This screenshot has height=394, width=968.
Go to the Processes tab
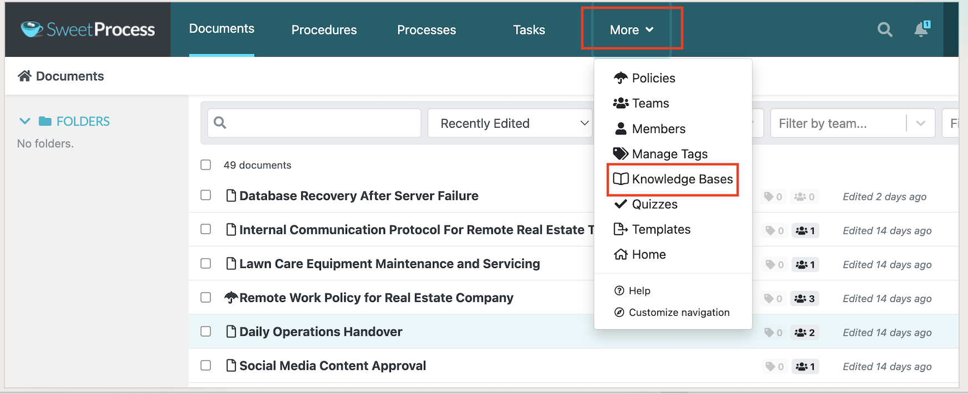426,30
